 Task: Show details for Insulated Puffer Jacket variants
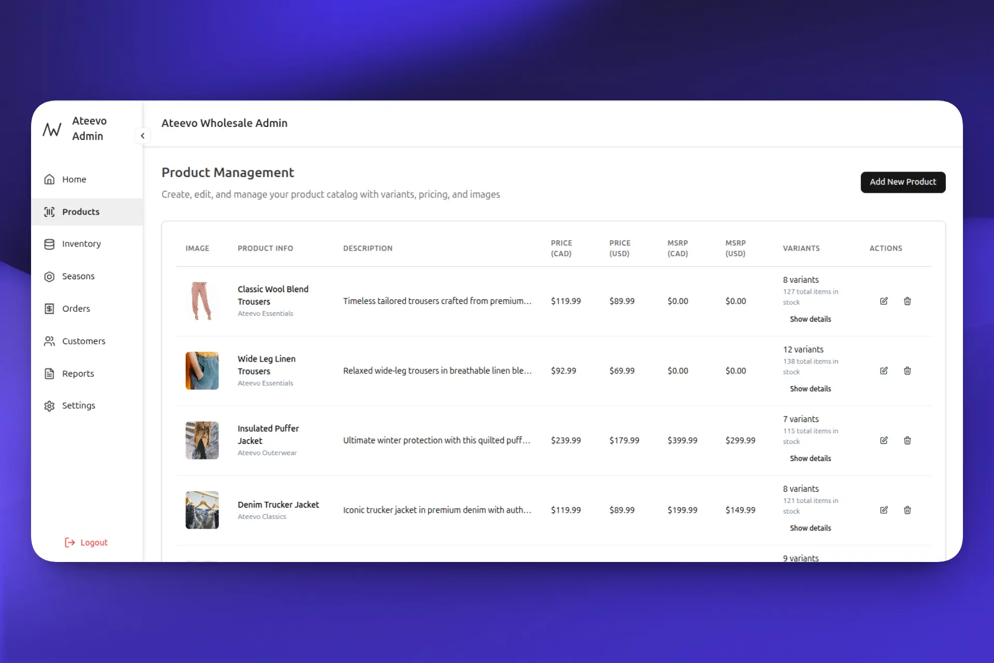(810, 458)
